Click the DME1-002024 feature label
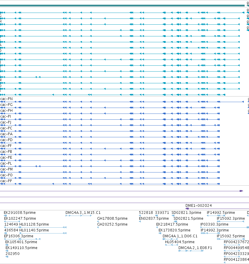The height and width of the screenshot is (264, 249). [198, 206]
